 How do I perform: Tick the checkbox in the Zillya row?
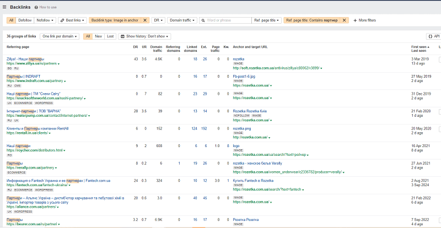(x=440, y=59)
